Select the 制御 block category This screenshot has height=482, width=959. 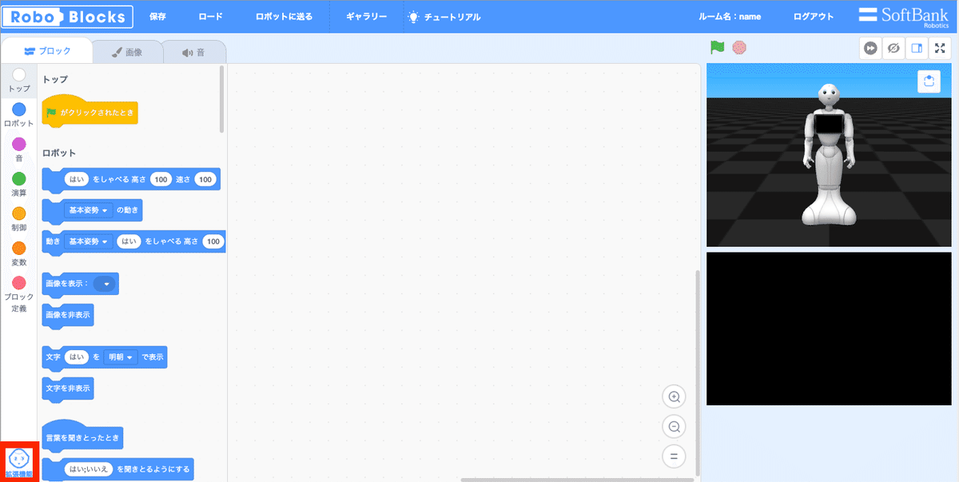18,218
